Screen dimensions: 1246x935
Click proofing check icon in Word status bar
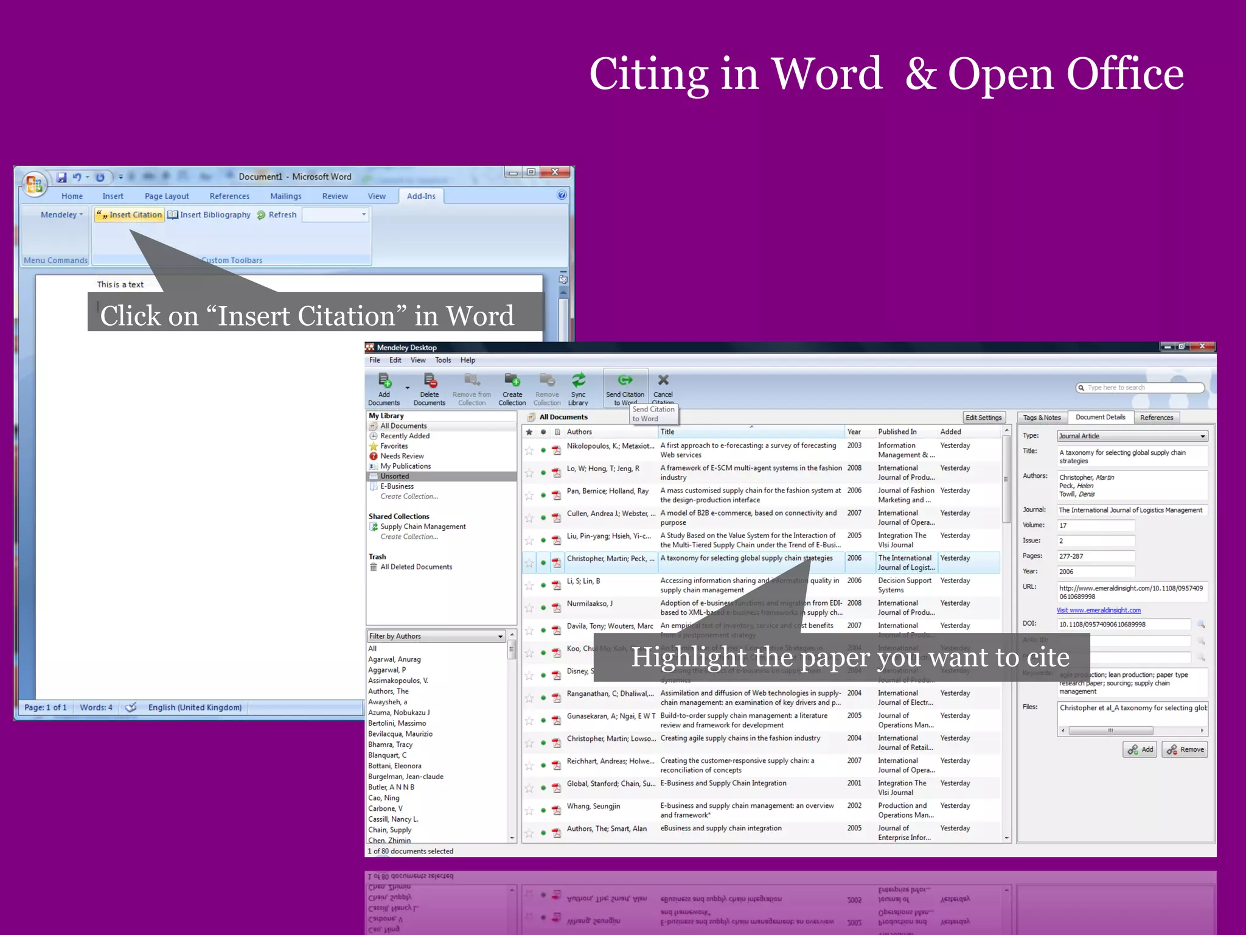[x=131, y=707]
